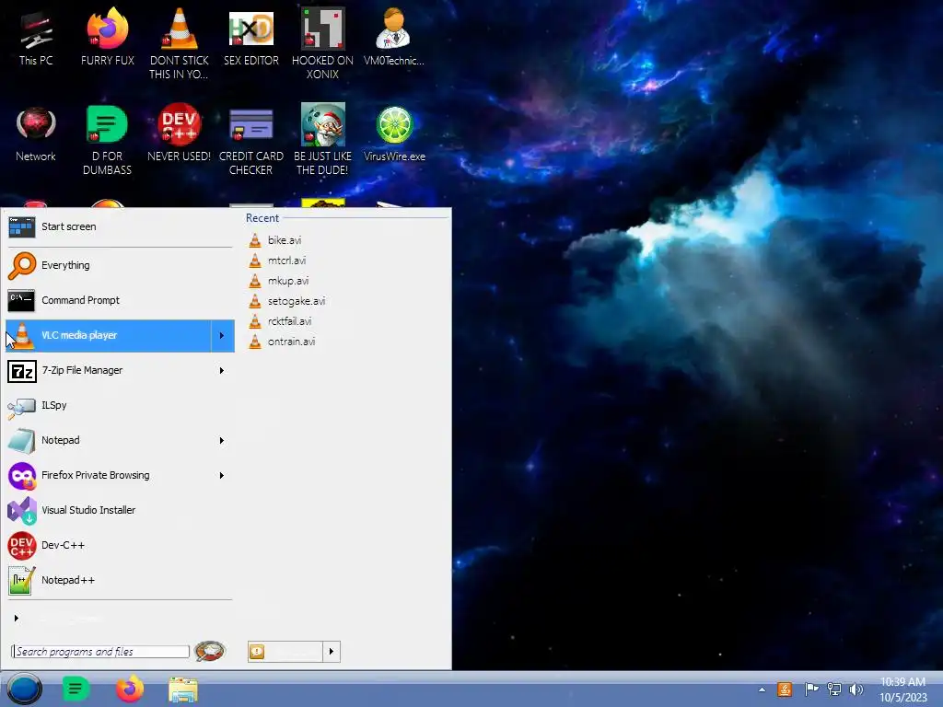
Task: Launch Dev-C++ from start menu
Action: coord(120,545)
